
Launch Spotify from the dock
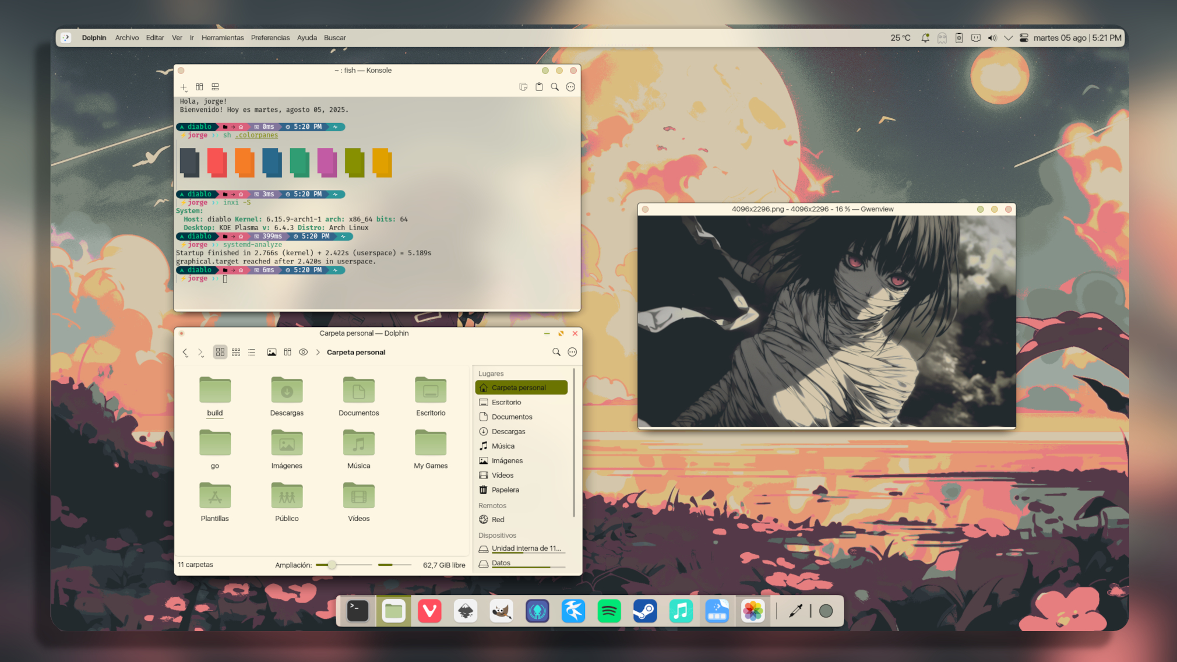(609, 611)
